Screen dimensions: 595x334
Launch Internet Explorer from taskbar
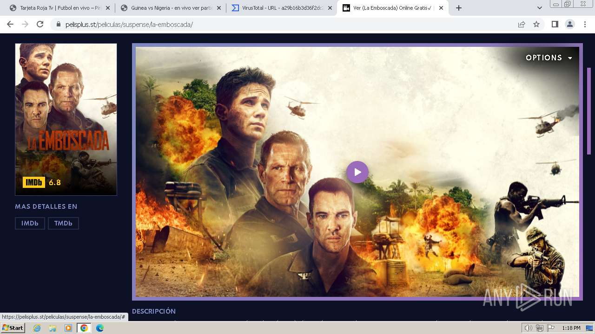pos(37,328)
